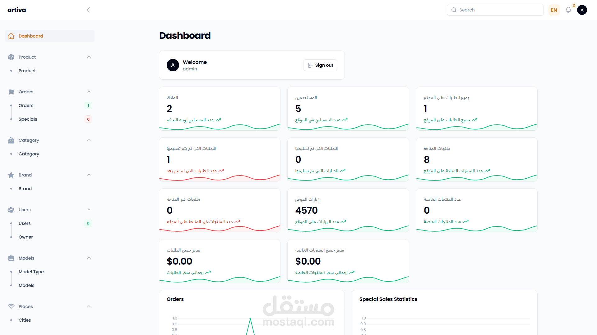Click the Dashboard home icon in the sidebar
Image resolution: width=597 pixels, height=335 pixels.
tap(11, 36)
